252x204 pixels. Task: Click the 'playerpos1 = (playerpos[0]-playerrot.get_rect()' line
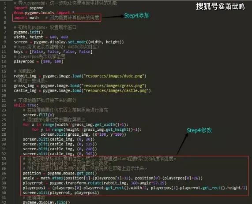click(x=135, y=188)
